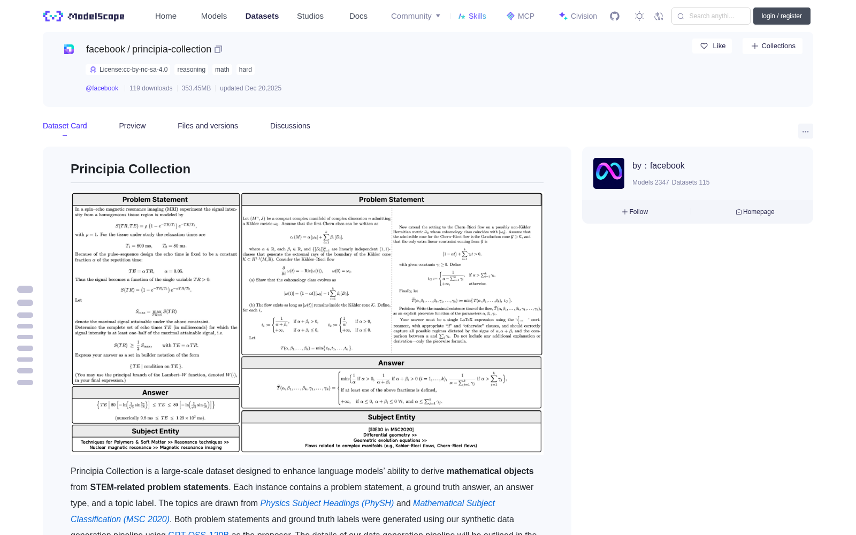Click the 119 downloads text
Viewport: 856px width, 535px height.
pos(151,88)
